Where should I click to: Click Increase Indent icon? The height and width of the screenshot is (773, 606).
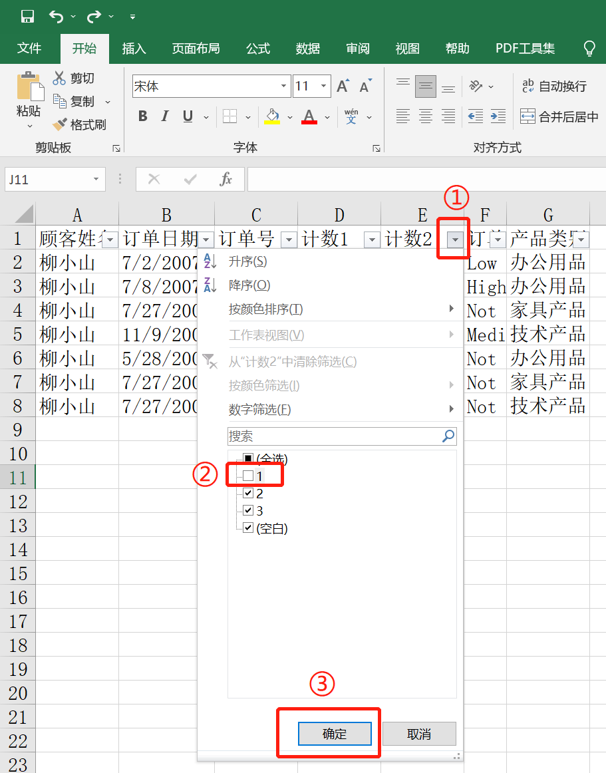[498, 116]
